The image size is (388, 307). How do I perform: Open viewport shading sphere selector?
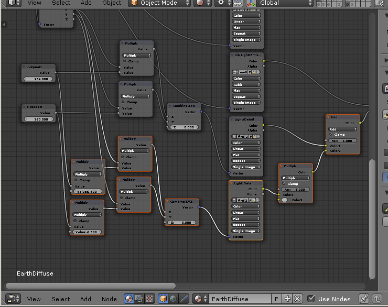202,3
